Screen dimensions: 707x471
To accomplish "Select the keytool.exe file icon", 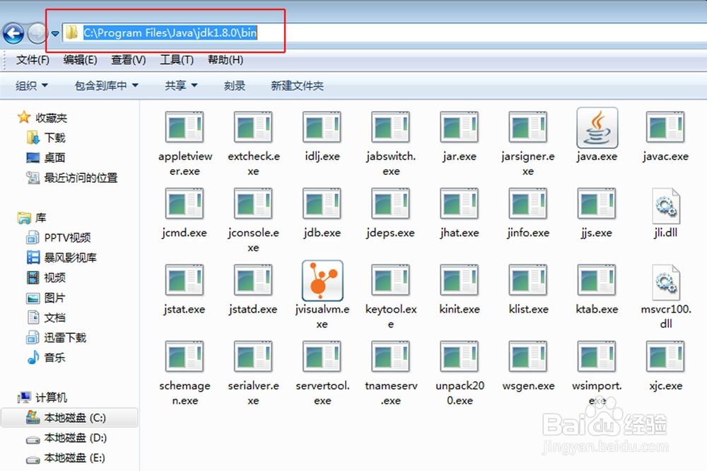I will click(x=390, y=280).
